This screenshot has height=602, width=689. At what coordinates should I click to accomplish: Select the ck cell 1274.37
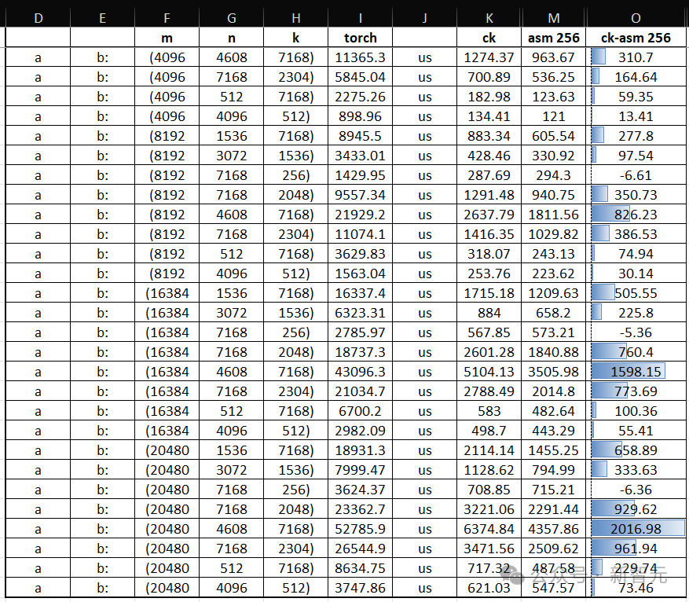tap(489, 57)
